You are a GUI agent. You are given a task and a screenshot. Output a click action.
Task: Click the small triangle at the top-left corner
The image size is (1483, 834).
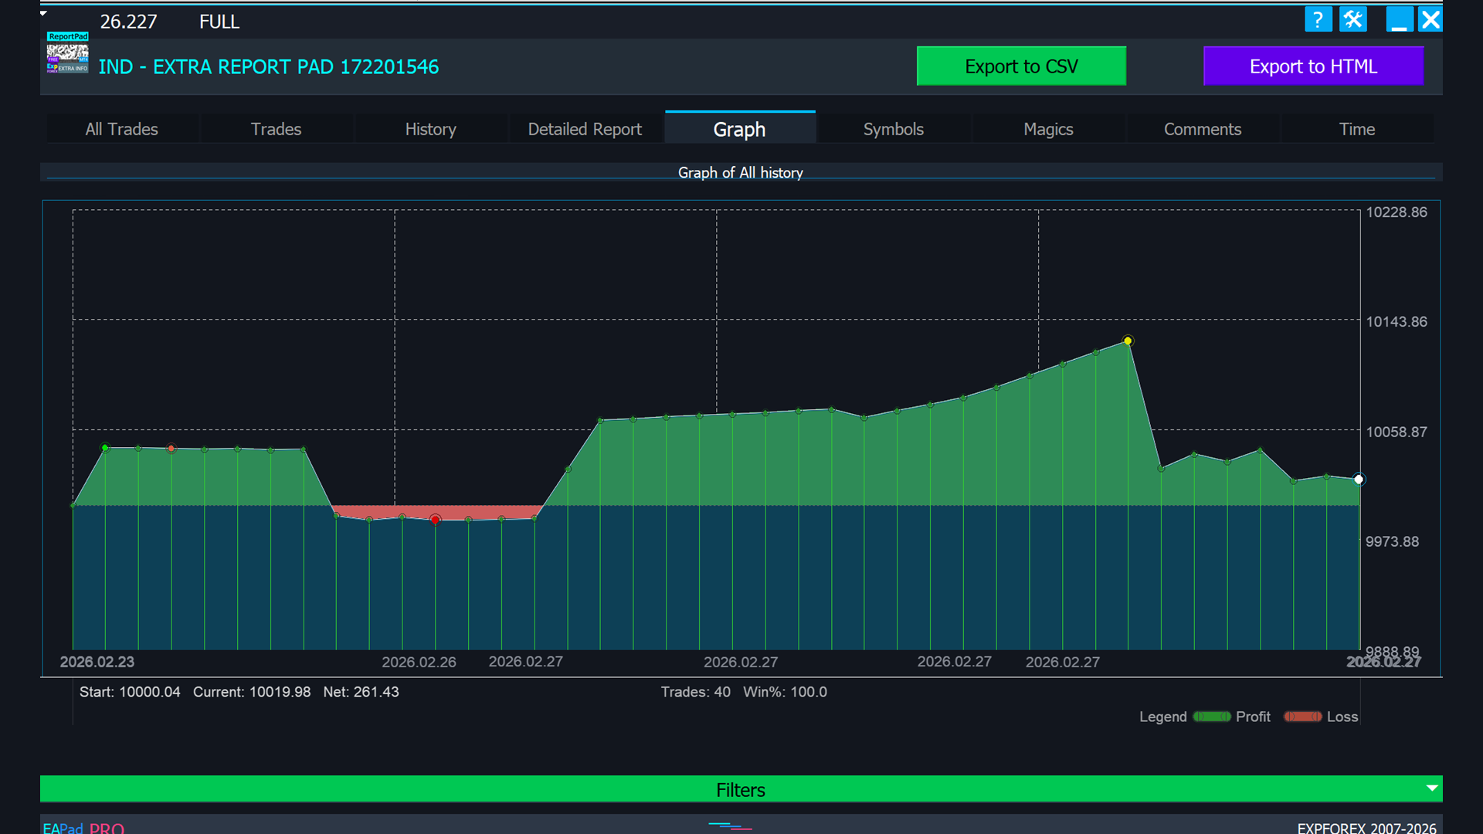44,13
